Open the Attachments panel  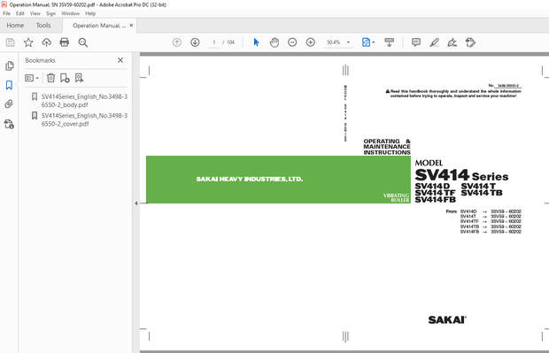9,104
